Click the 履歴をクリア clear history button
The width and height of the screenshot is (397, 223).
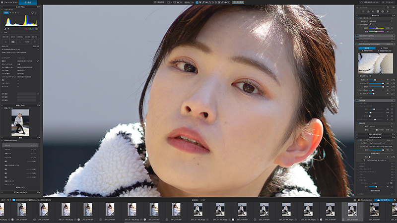pyautogui.click(x=20, y=188)
